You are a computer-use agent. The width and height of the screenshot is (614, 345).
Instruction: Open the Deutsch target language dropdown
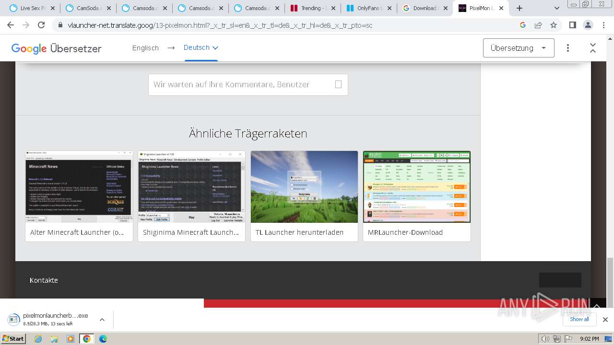coord(201,48)
